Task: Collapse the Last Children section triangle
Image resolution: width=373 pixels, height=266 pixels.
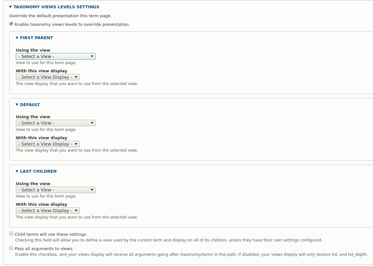Action: point(17,171)
